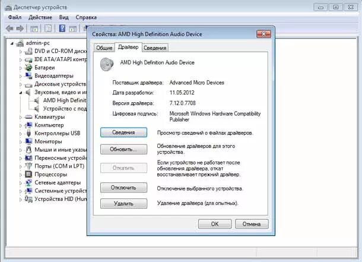The width and height of the screenshot is (362, 262).
Task: Click the Порты (COM и LPT) icon
Action: (28, 166)
